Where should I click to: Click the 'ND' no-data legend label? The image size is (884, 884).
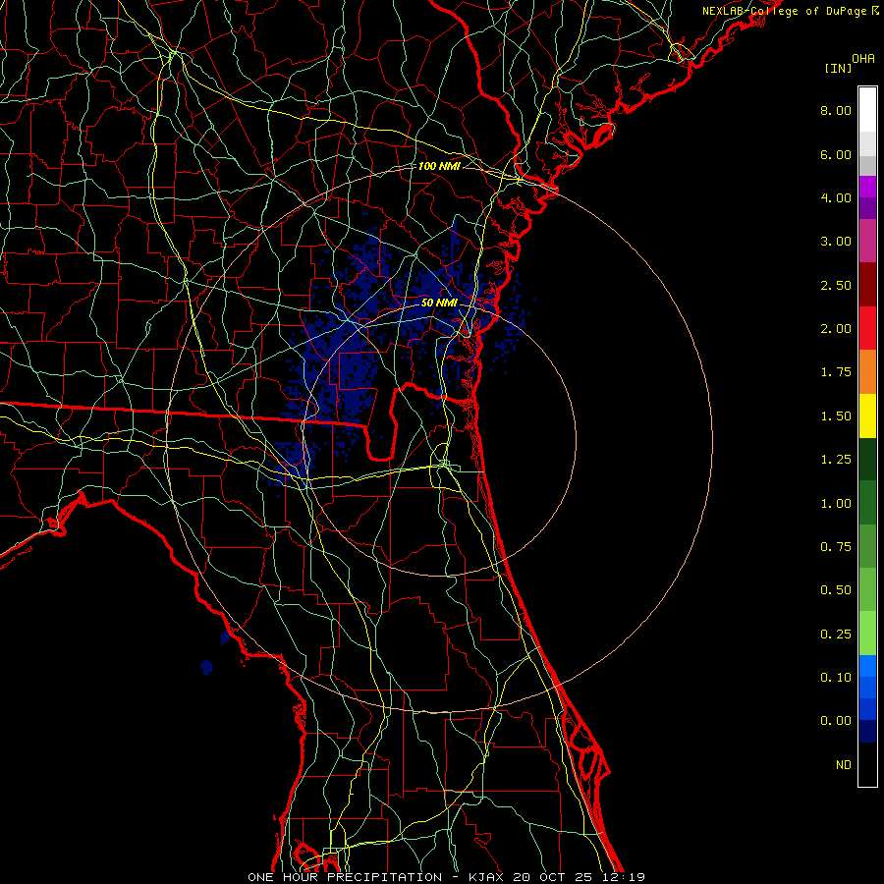coord(844,765)
